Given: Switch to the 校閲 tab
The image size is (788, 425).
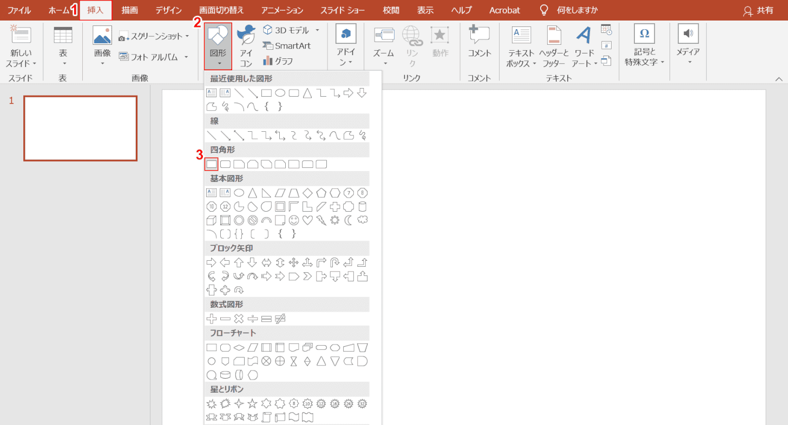Looking at the screenshot, I should [x=390, y=10].
